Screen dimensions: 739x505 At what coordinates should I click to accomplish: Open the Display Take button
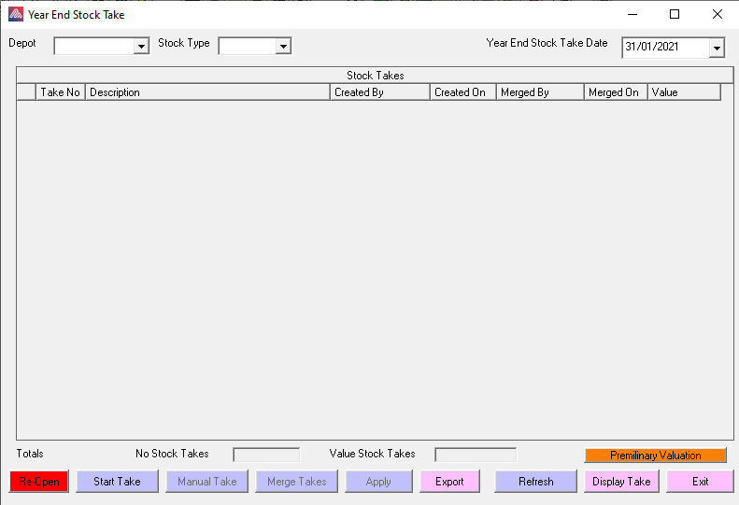point(621,481)
